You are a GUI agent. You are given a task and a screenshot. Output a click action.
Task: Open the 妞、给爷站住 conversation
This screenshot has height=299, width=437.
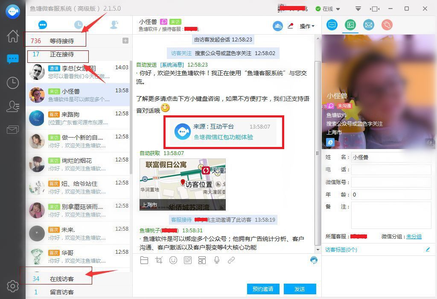tap(78, 187)
